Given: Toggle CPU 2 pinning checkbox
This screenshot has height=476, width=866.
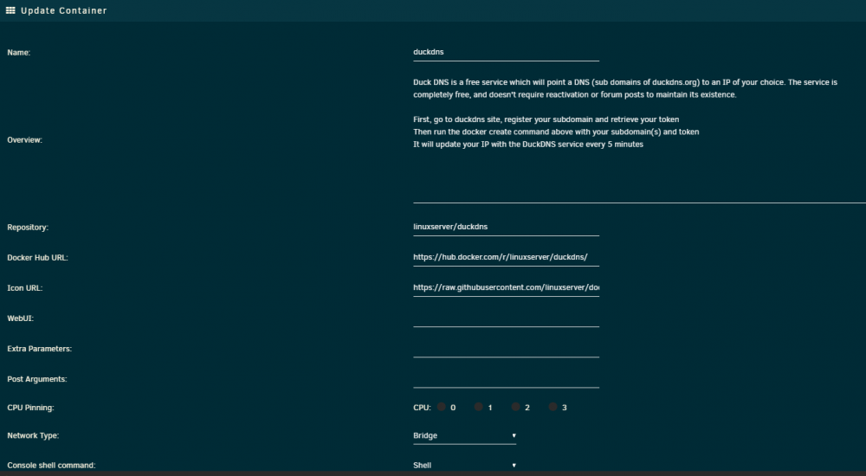Looking at the screenshot, I should coord(515,407).
